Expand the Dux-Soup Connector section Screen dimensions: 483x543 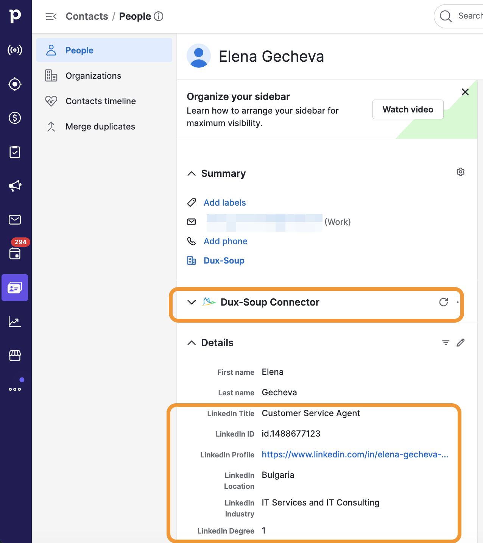pyautogui.click(x=192, y=302)
